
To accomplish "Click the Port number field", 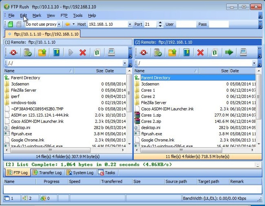I will coord(150,24).
